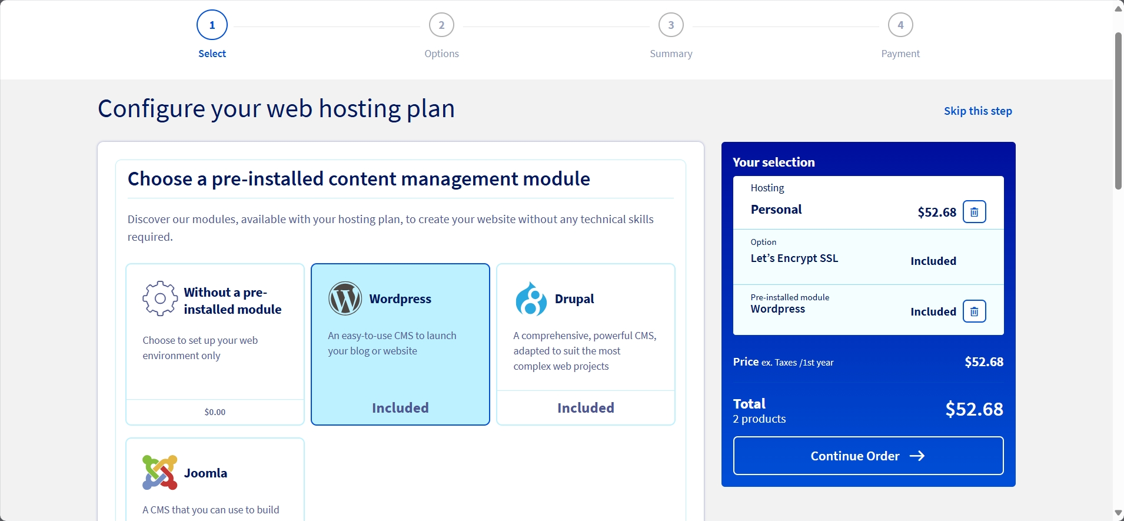Screen dimensions: 1124x521
Task: Click the page vertical scrollbar thumb
Action: click(x=1118, y=111)
